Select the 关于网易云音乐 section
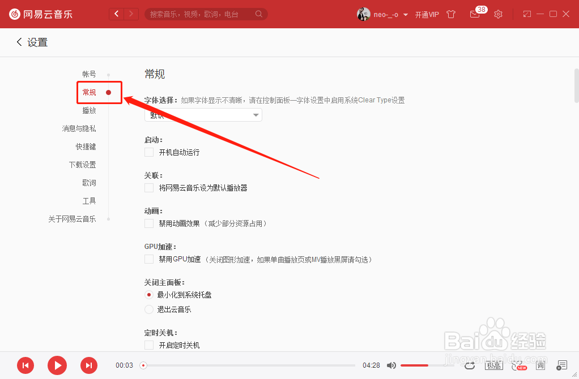Screen dimensions: 579x379 pos(72,218)
